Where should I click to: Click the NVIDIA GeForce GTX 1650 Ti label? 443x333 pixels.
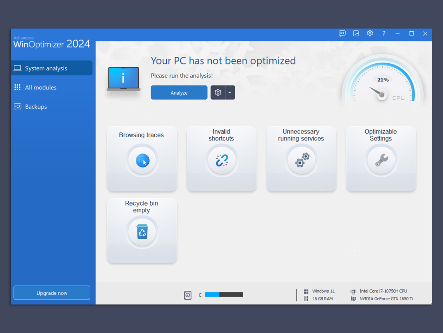[x=386, y=299]
